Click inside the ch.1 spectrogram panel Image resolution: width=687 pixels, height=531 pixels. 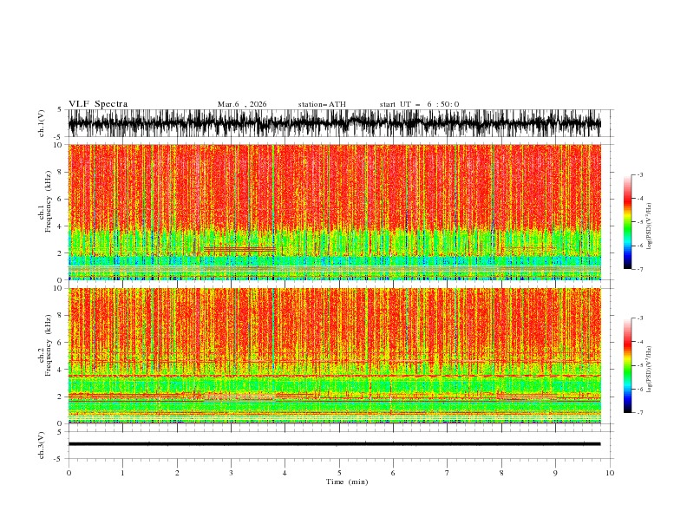[334, 212]
